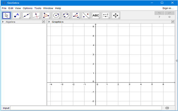Choose the Line through two points tool

pos(27,16)
